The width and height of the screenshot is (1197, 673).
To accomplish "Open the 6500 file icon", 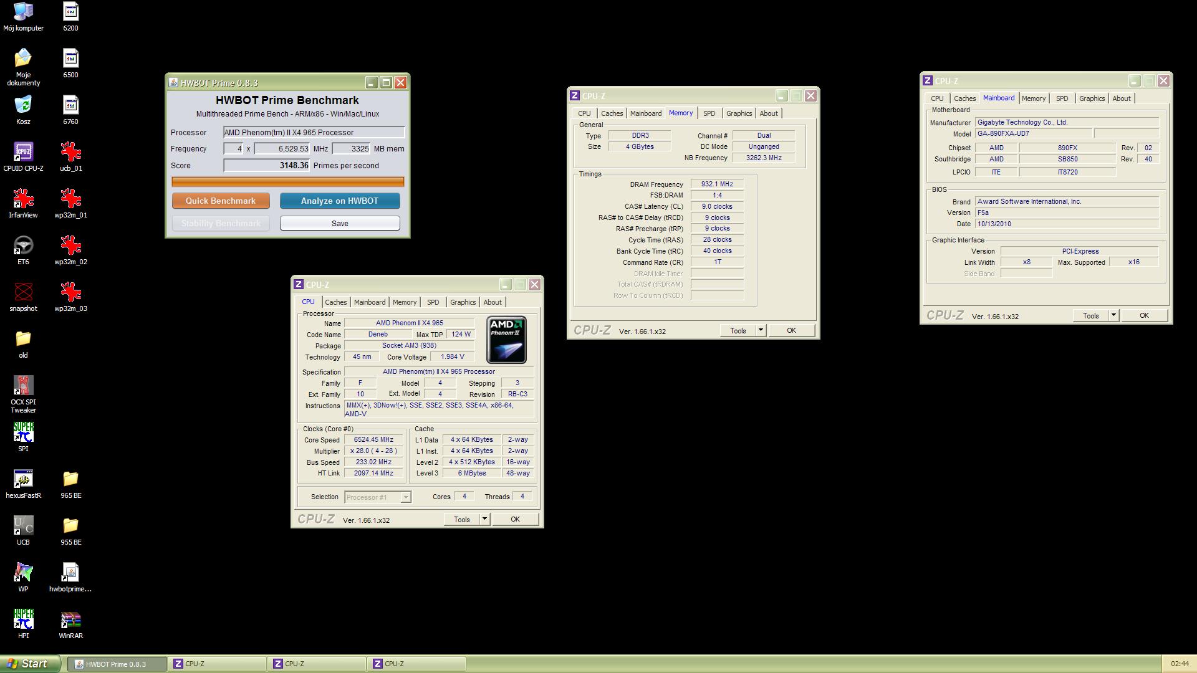I will coord(70,63).
